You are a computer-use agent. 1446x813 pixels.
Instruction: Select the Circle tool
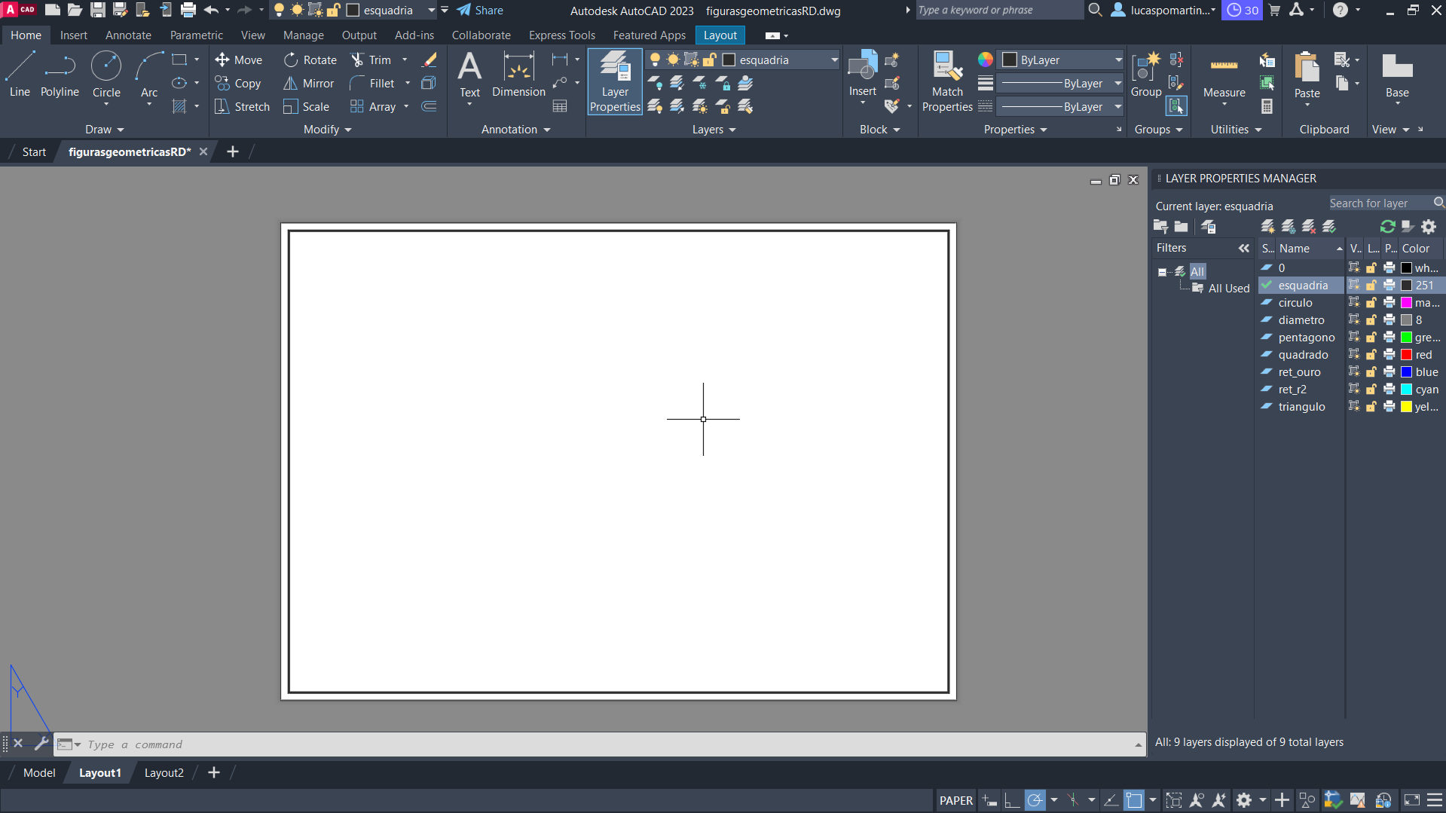(x=106, y=75)
